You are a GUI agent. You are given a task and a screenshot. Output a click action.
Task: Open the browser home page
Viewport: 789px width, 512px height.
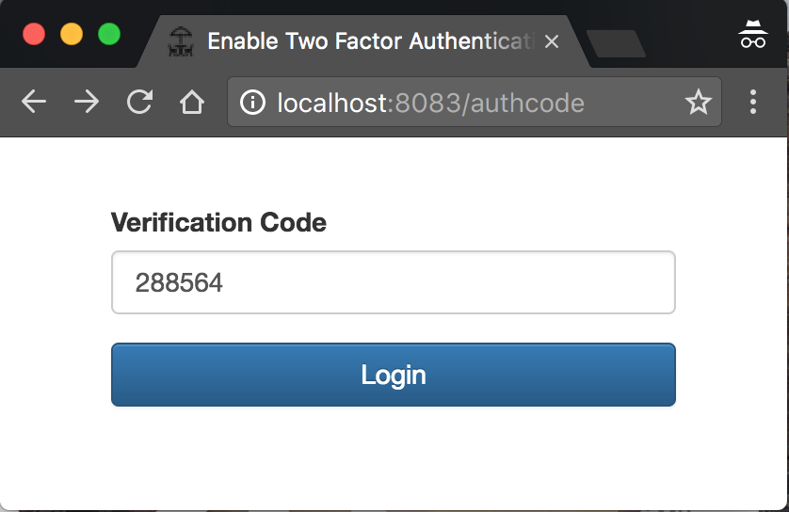(192, 103)
